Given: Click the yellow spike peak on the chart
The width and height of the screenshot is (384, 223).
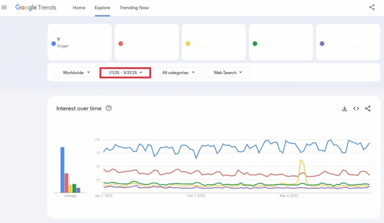Looking at the screenshot, I should pyautogui.click(x=300, y=160).
